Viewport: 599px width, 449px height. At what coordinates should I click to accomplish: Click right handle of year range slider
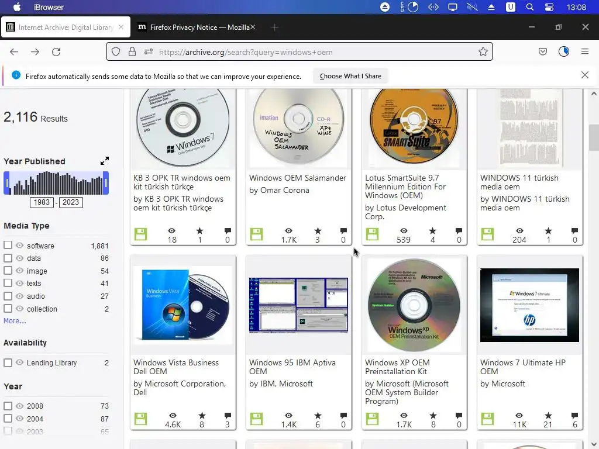click(x=106, y=183)
